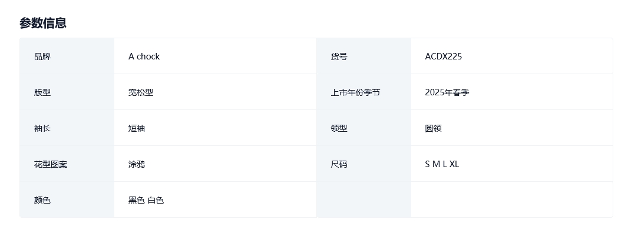Screen dimensions: 618x233
Task: Click the season value 2025年春季
Action: tap(447, 92)
